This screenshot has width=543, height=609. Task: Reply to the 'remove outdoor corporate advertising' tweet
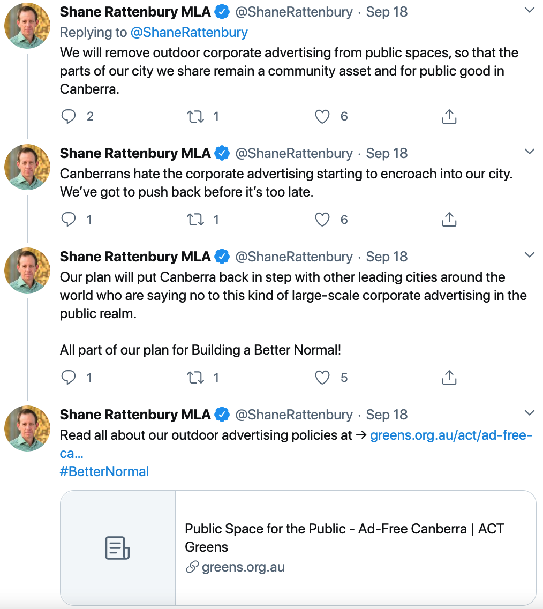coord(69,116)
